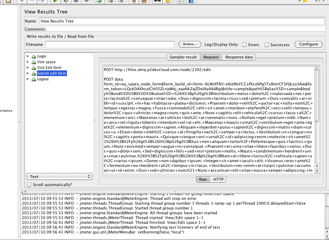Select the Submit edit form row label
The image size is (329, 240).
pos(52,73)
